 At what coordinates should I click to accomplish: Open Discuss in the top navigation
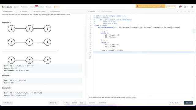tap(48, 7)
